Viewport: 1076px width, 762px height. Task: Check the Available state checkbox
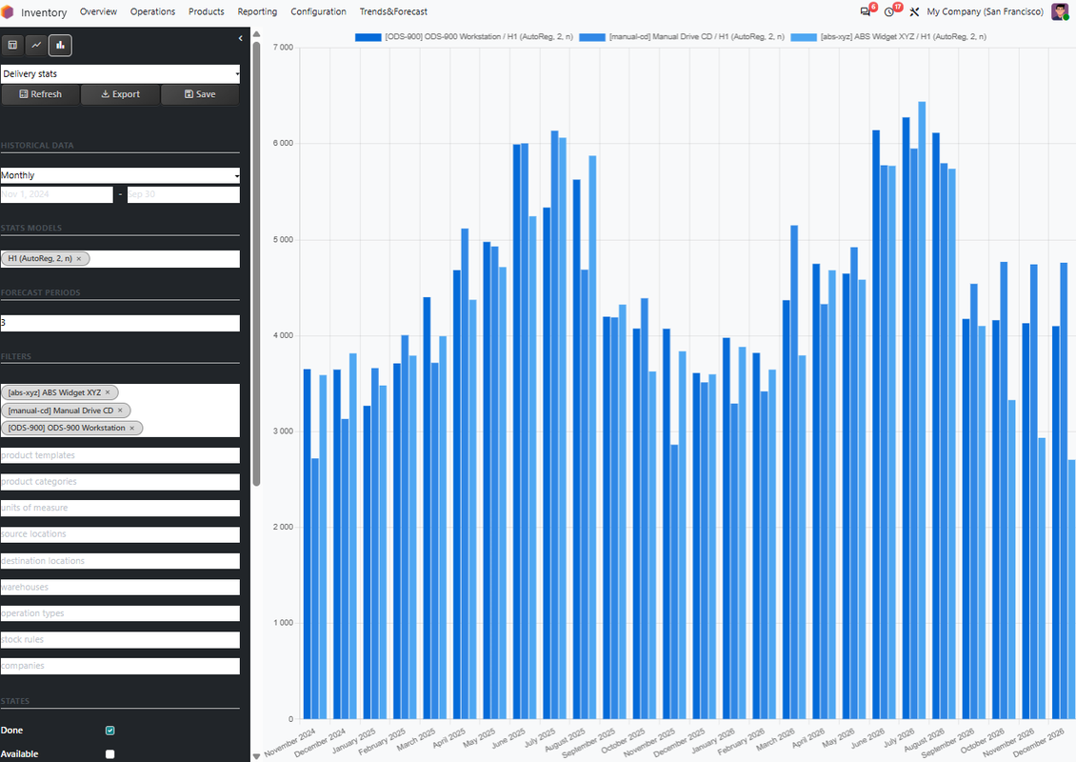[x=110, y=753]
